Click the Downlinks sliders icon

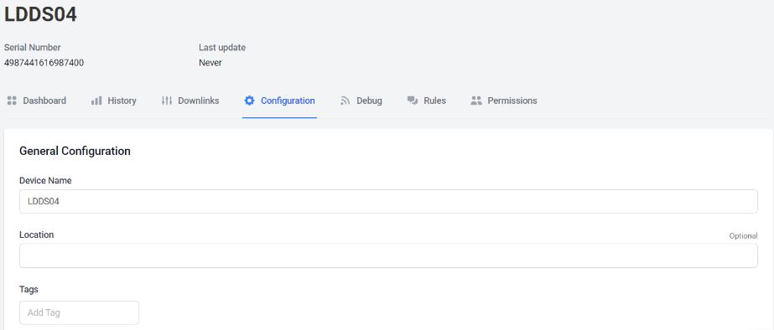pyautogui.click(x=167, y=101)
